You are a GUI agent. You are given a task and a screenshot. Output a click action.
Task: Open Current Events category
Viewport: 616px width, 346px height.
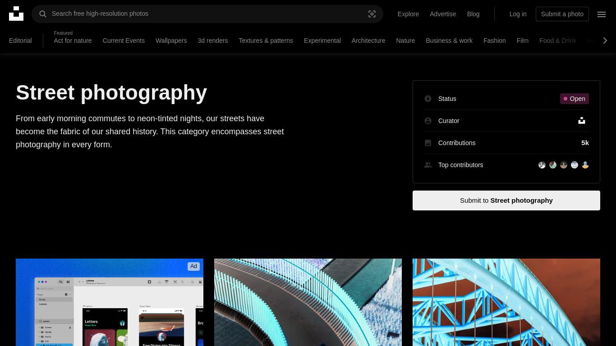click(124, 41)
